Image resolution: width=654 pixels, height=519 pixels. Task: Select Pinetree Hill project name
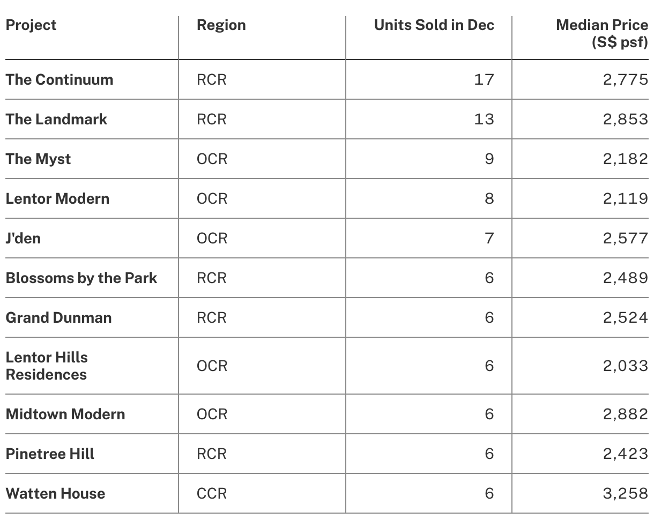[x=50, y=454]
